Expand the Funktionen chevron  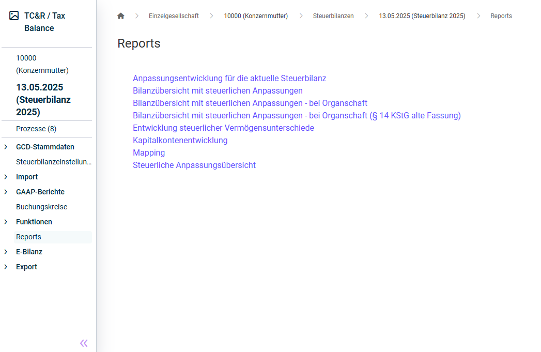click(x=6, y=222)
